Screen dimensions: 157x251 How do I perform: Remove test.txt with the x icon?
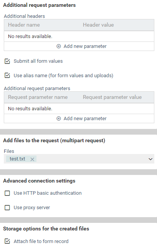tap(32, 159)
